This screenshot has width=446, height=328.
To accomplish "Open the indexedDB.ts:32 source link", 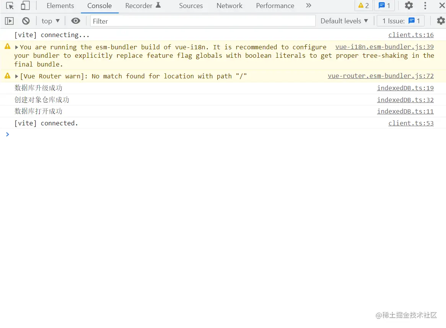I will (x=405, y=100).
